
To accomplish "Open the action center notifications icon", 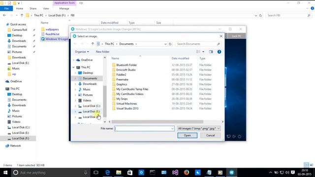I will pos(293,173).
